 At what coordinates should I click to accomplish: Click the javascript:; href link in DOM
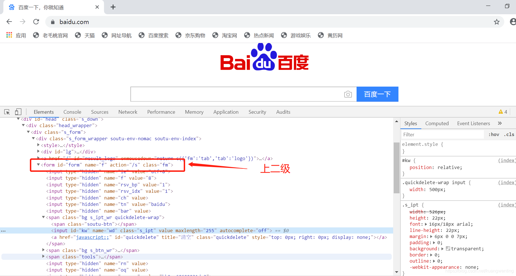coord(92,237)
